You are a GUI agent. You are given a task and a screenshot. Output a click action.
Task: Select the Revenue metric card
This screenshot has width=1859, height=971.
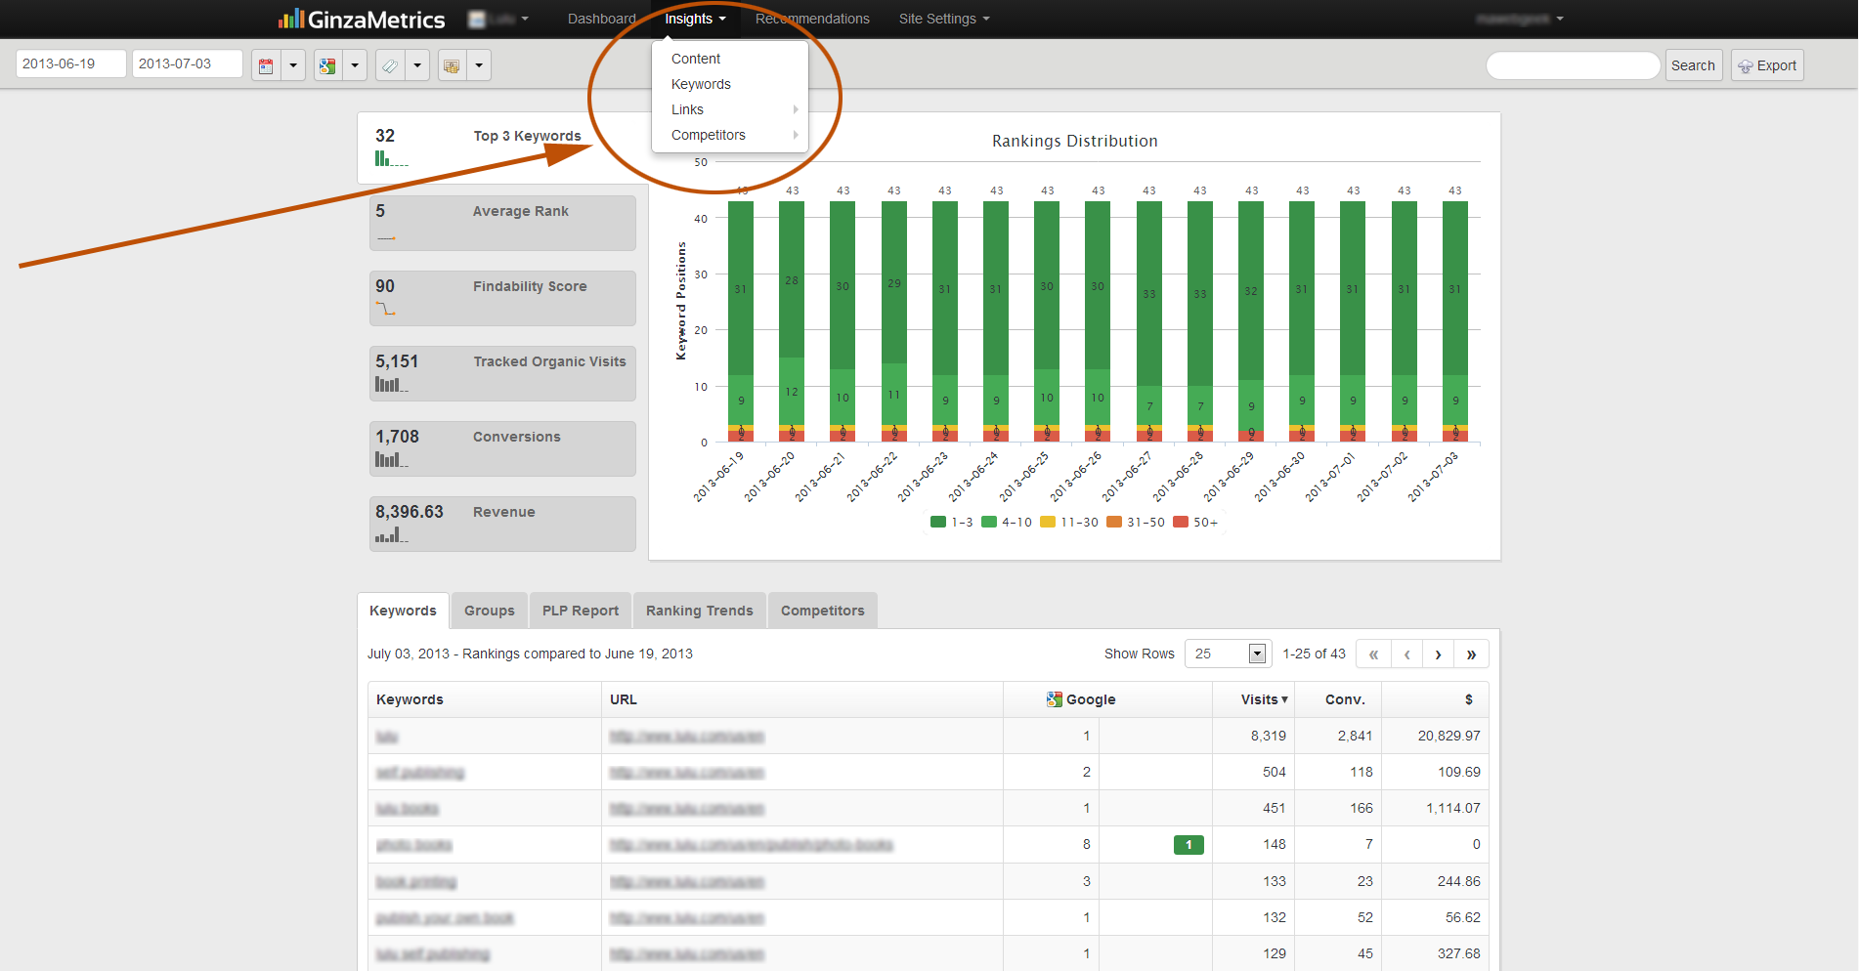(x=502, y=524)
